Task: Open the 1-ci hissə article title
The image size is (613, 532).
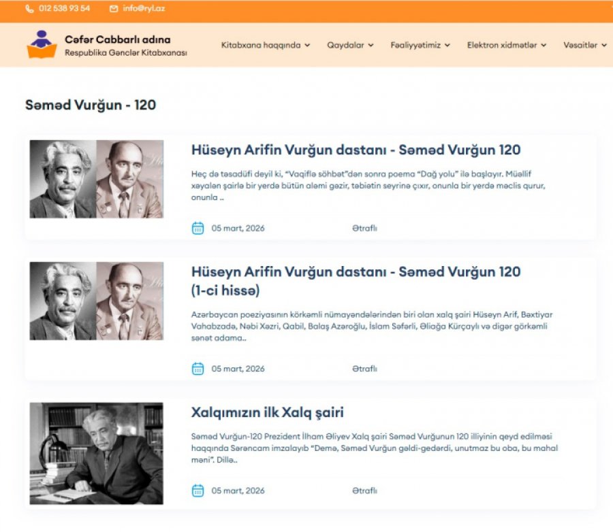Action: pyautogui.click(x=356, y=281)
